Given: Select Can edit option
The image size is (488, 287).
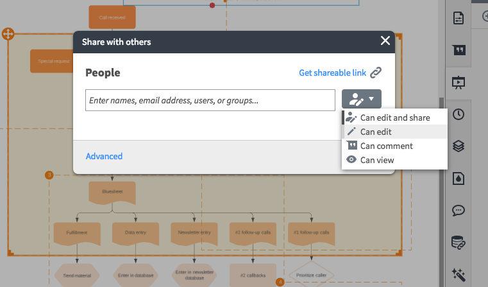Looking at the screenshot, I should pos(394,132).
